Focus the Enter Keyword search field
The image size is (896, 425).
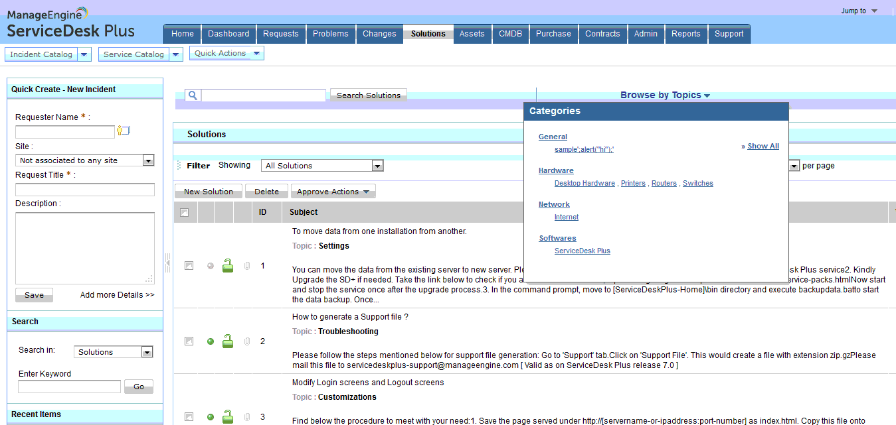tap(70, 387)
